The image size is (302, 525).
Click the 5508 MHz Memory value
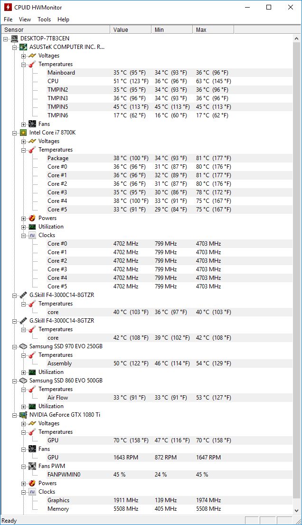coord(125,509)
